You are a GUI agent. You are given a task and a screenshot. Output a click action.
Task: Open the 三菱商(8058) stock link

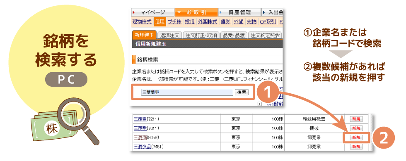[146, 137]
